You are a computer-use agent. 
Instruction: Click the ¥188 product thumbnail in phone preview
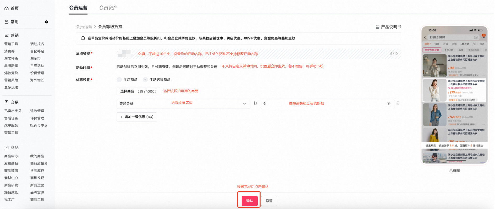pyautogui.click(x=434, y=65)
